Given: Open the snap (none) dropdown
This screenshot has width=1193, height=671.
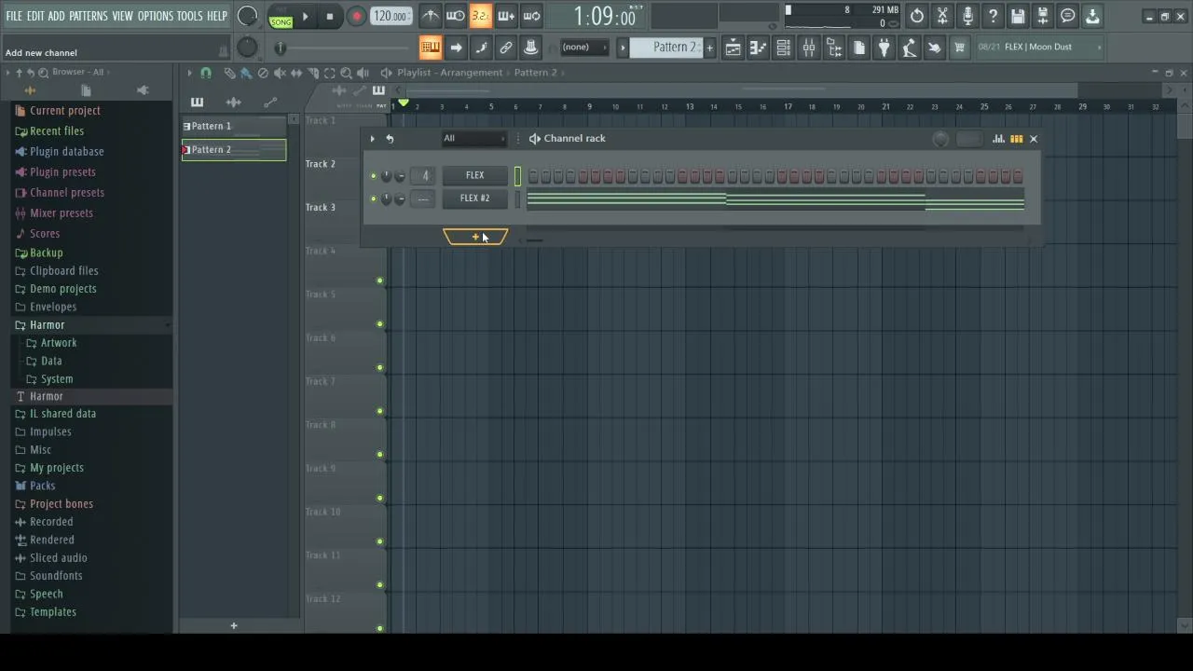Looking at the screenshot, I should (583, 48).
